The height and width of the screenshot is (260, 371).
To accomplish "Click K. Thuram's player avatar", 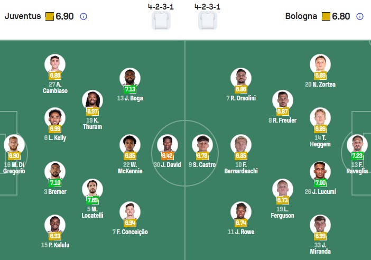I will tap(92, 100).
